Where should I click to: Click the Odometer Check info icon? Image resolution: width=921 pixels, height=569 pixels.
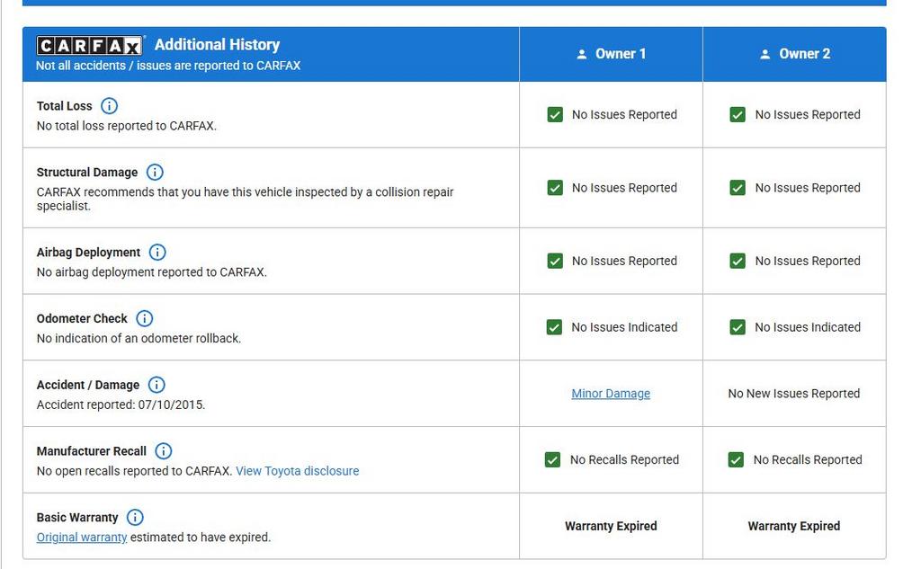(x=145, y=318)
